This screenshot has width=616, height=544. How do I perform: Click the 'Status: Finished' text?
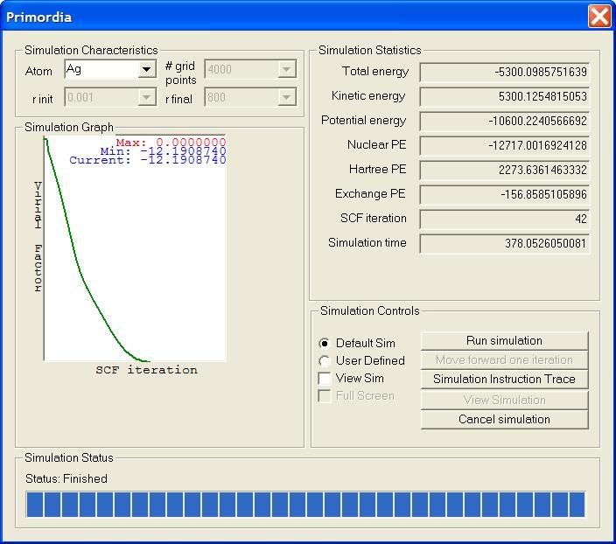(x=66, y=478)
